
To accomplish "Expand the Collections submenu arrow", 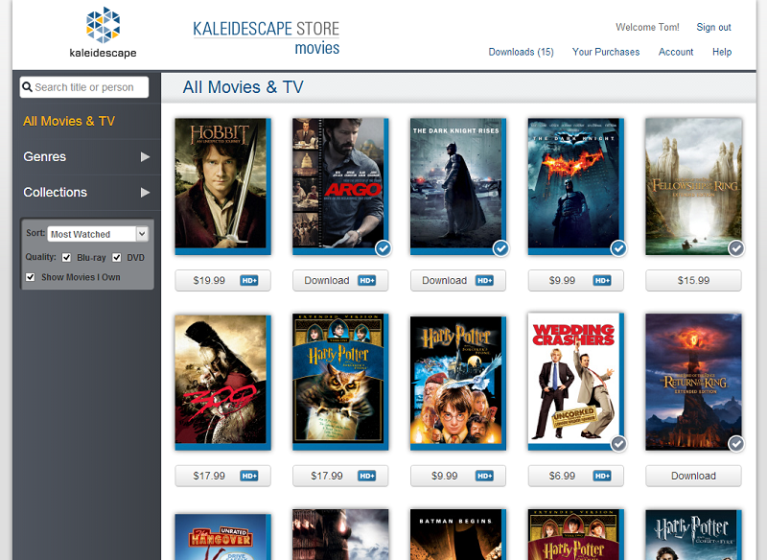I will [x=145, y=192].
